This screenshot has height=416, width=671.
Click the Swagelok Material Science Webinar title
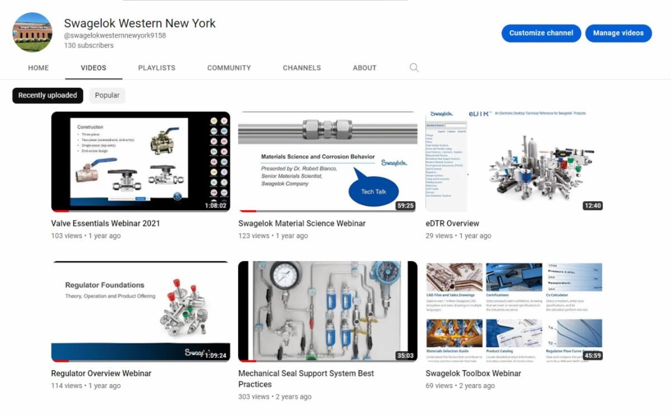(302, 224)
